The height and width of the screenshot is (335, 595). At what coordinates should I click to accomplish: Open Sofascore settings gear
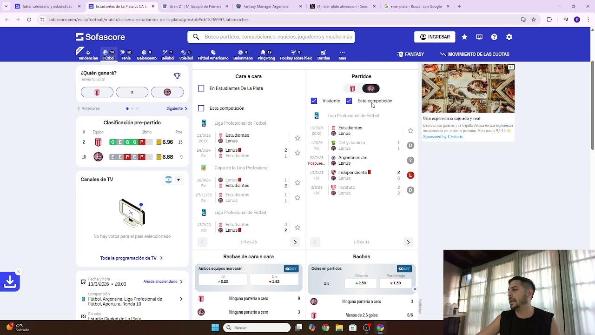pyautogui.click(x=509, y=37)
